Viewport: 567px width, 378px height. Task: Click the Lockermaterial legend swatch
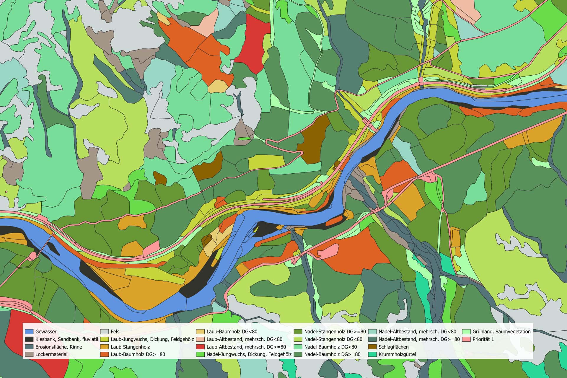click(x=29, y=354)
